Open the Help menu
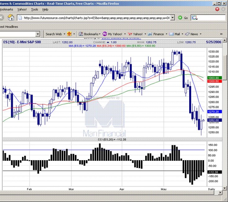This screenshot has width=228, height=202. tap(45, 9)
